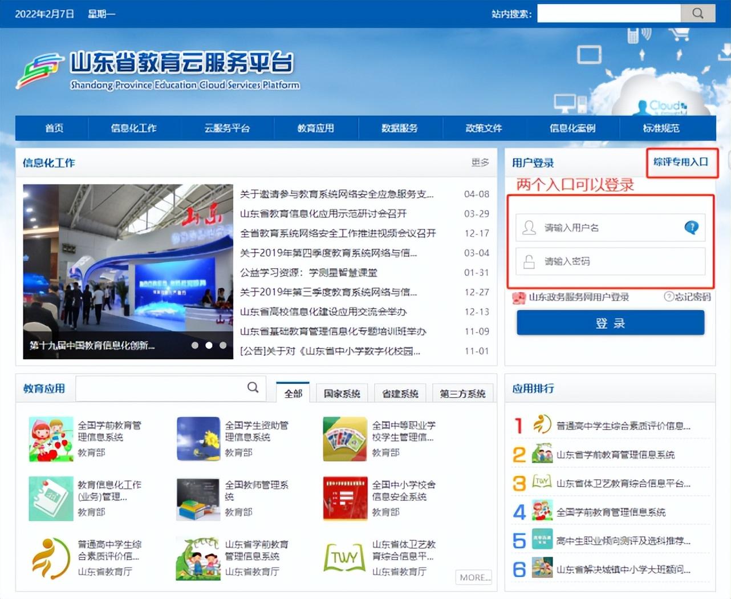Viewport: 731px width, 599px height.
Task: Open news 全省教育系统网络安全工作推进视频会议召开
Action: pos(338,233)
